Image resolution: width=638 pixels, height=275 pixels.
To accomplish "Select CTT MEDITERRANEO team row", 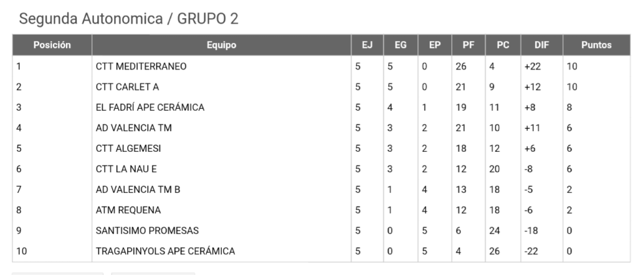I will (321, 66).
